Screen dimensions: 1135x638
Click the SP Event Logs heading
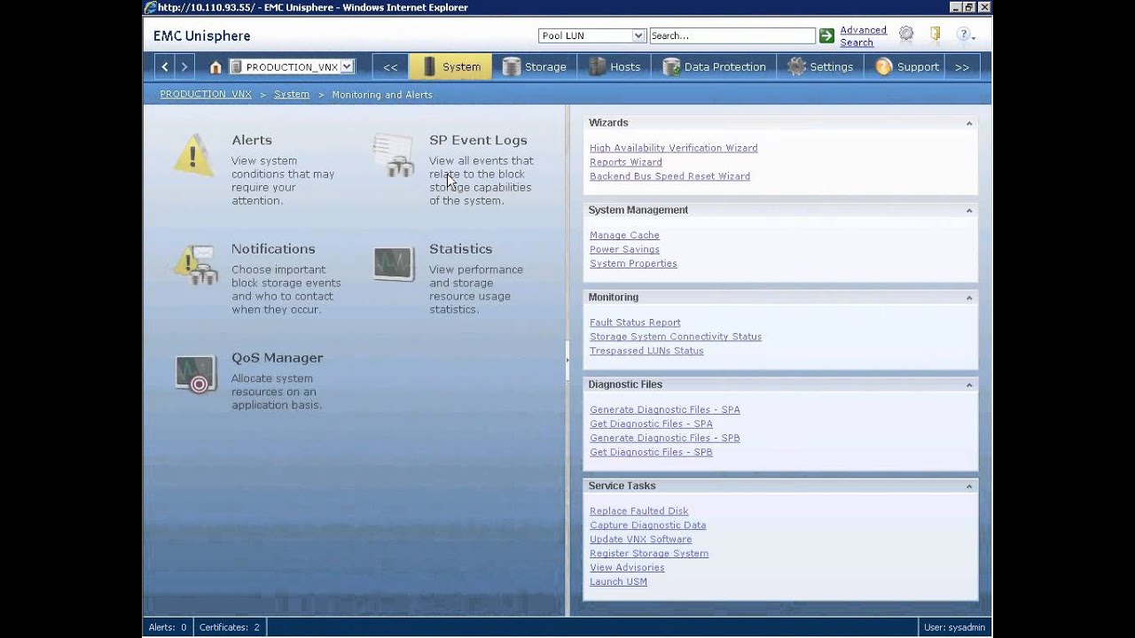pos(478,140)
